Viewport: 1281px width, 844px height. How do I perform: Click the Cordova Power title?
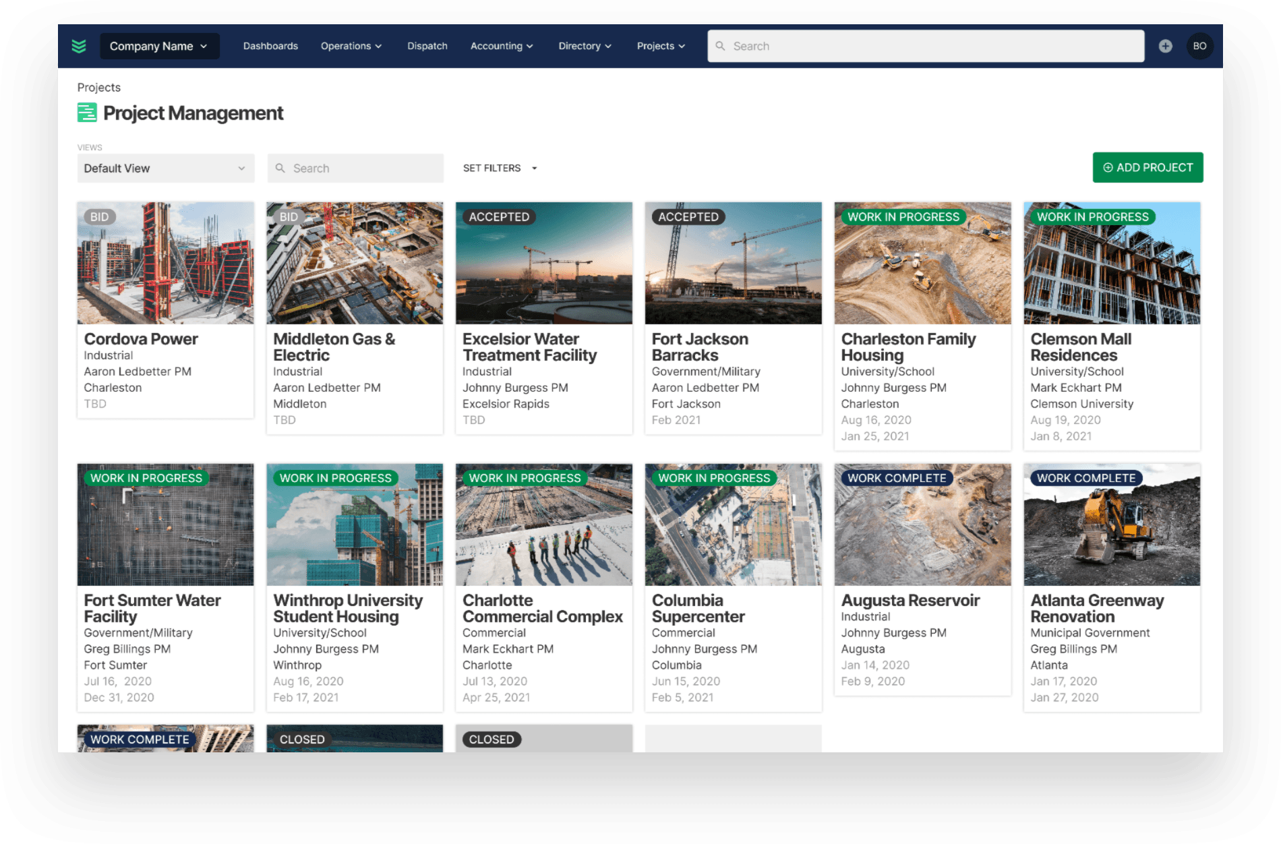pyautogui.click(x=141, y=339)
